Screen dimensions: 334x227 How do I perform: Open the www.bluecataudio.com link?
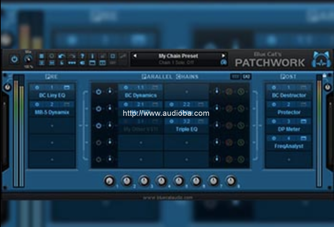pos(168,197)
